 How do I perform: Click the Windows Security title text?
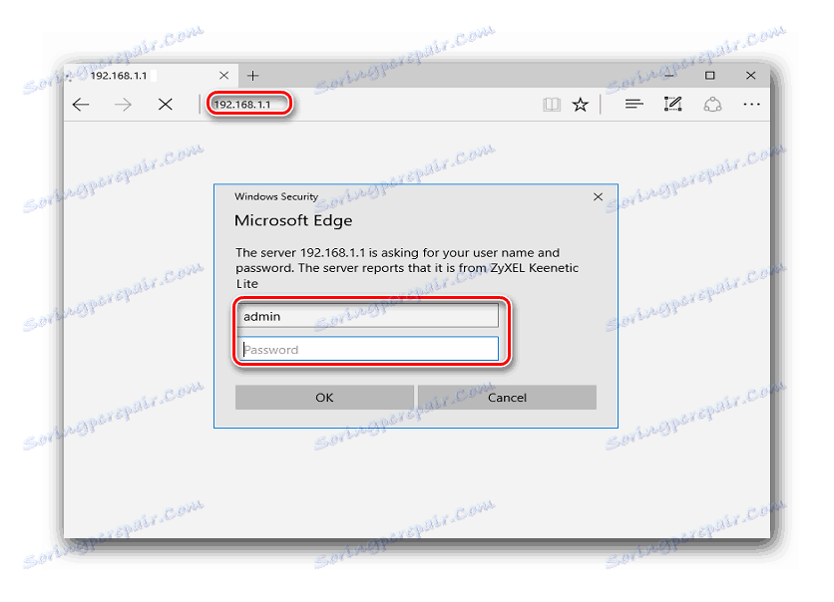276,196
